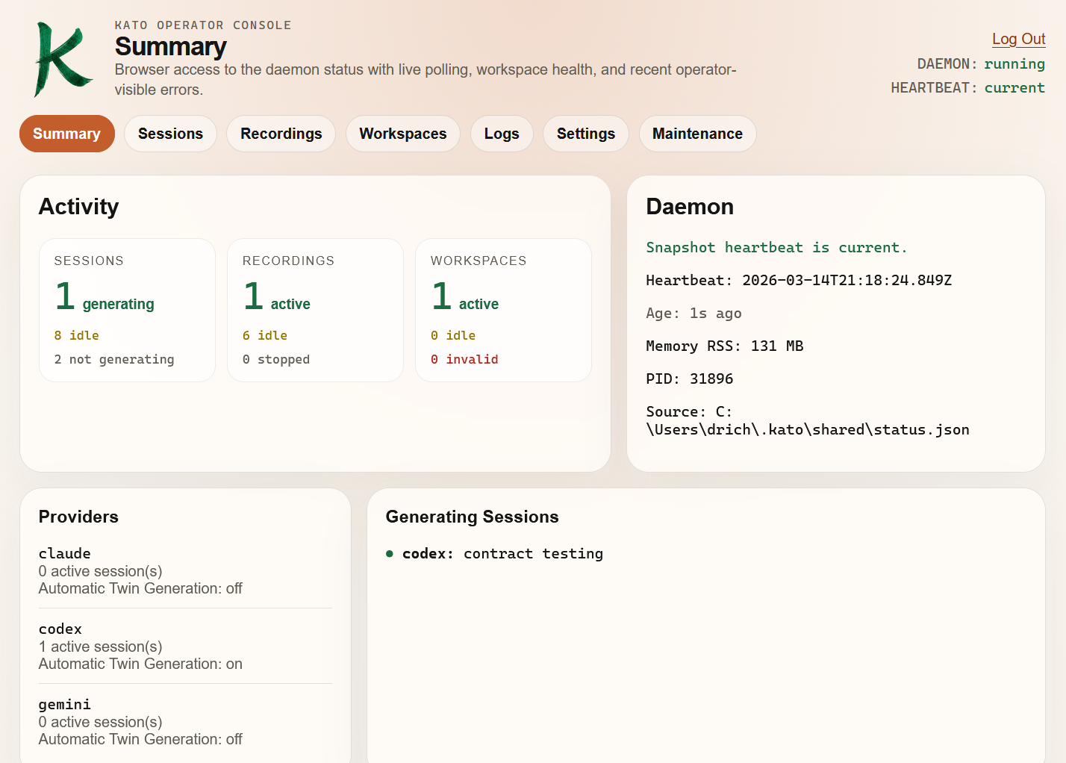Viewport: 1066px width, 763px height.
Task: Toggle codex Automatic Twin Generation setting
Action: click(140, 664)
